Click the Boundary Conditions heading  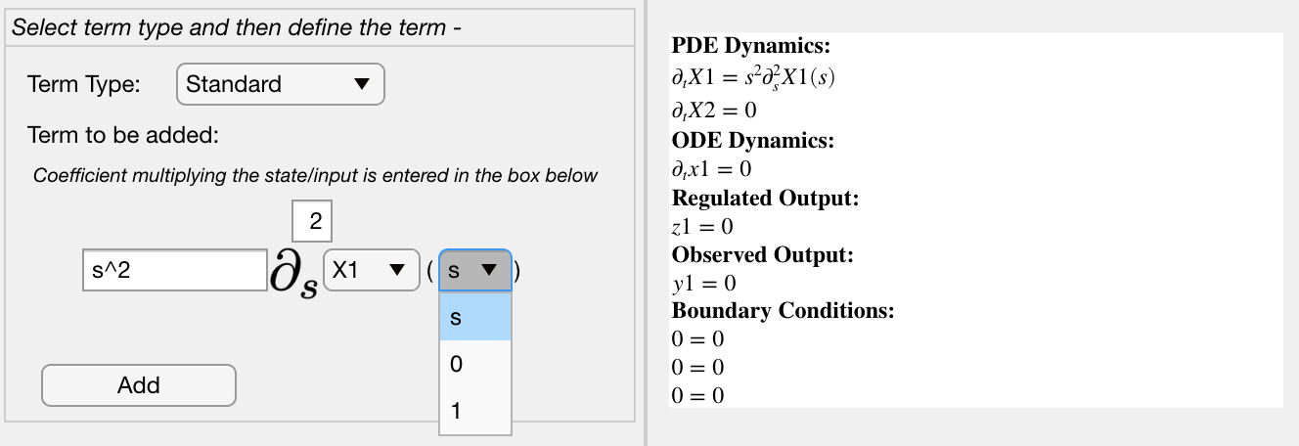pos(784,311)
